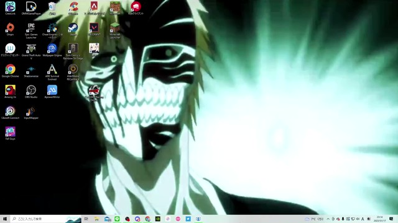Open the NVIDIA app on the taskbar
Image resolution: width=398 pixels, height=223 pixels.
tap(157, 219)
